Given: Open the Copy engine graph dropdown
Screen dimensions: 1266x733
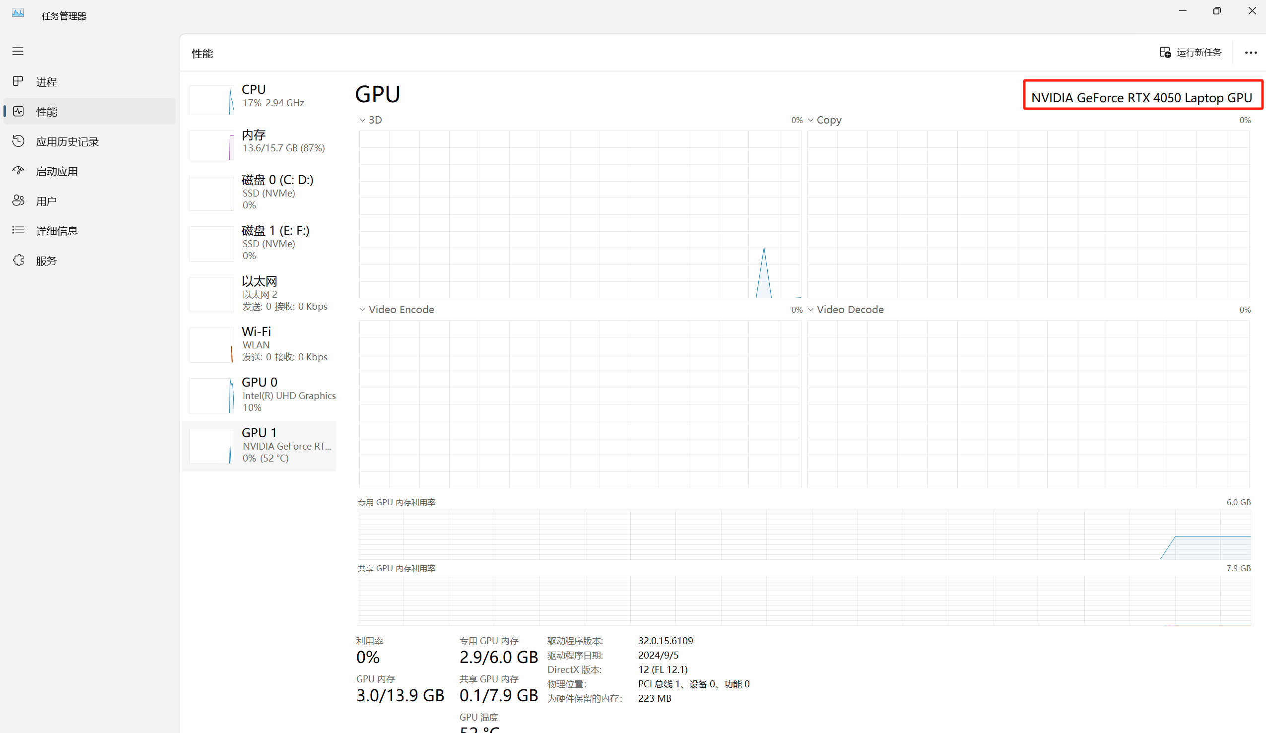Looking at the screenshot, I should [x=810, y=120].
